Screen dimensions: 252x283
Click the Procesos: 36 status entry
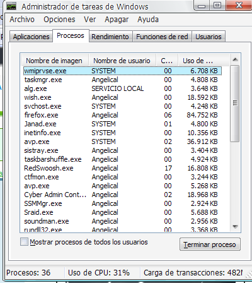coord(28,273)
